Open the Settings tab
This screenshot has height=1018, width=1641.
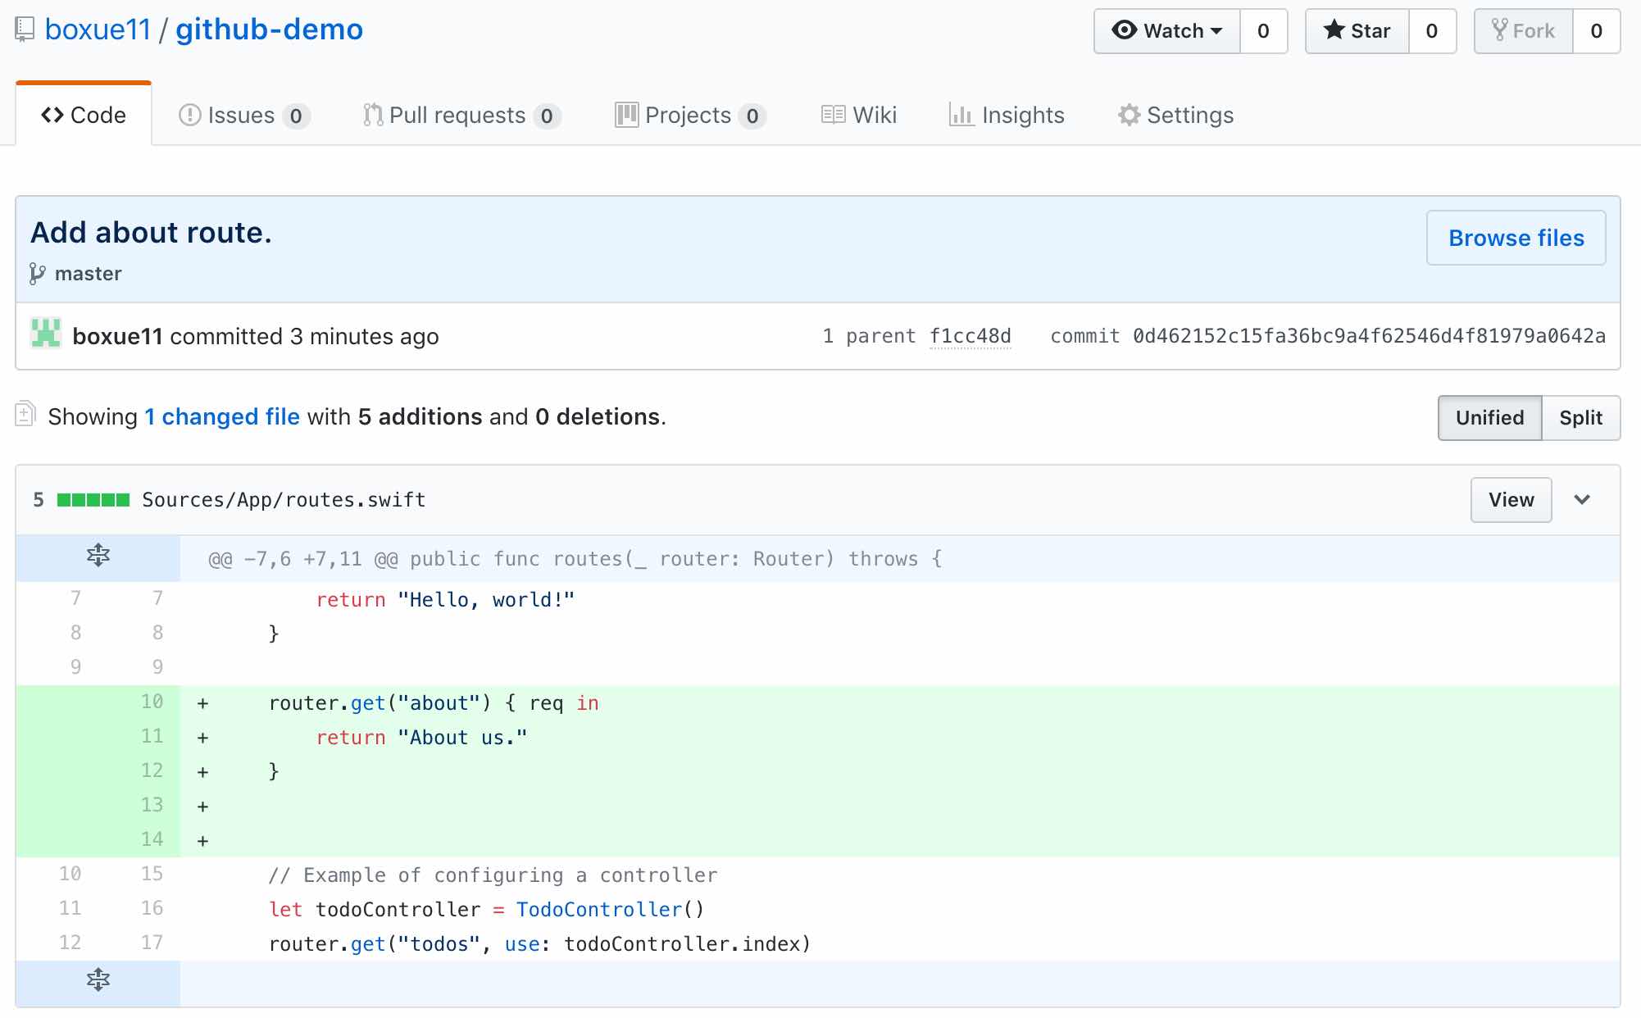pyautogui.click(x=1175, y=115)
